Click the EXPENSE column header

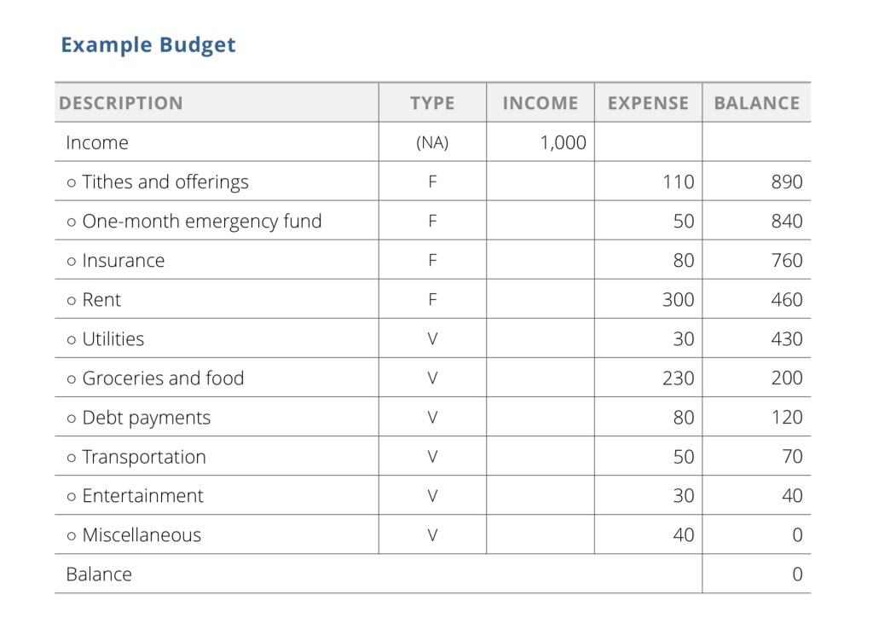click(648, 103)
